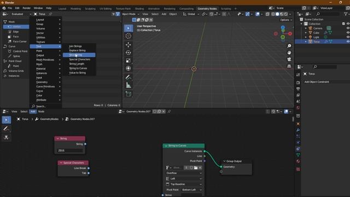Image resolution: width=350 pixels, height=197 pixels.
Task: Select the node editor Select Box tool
Action: (x=6, y=120)
